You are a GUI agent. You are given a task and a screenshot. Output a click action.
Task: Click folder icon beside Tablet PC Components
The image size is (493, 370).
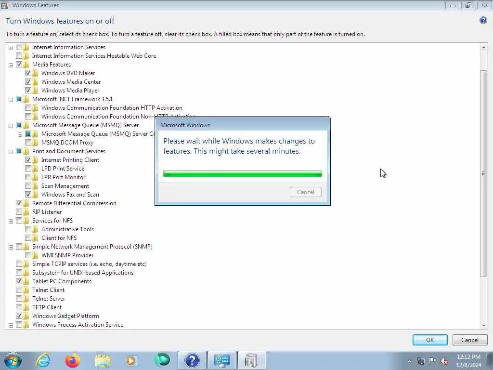tap(26, 281)
